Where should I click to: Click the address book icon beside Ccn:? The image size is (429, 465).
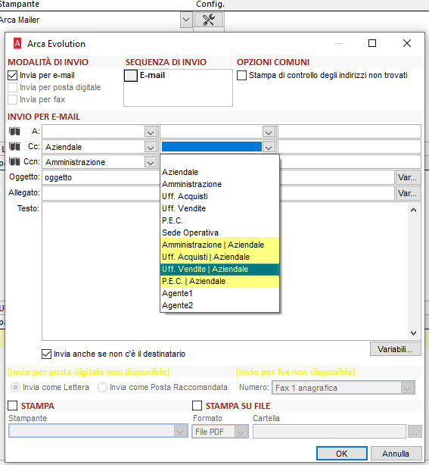[x=14, y=161]
